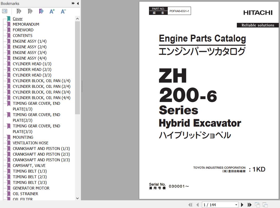Go to CYLINDER HEAD (3/3) bookmark

32,75
